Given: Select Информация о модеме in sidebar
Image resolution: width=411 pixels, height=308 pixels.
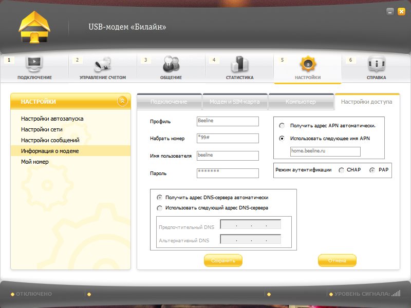Looking at the screenshot, I should pos(70,151).
